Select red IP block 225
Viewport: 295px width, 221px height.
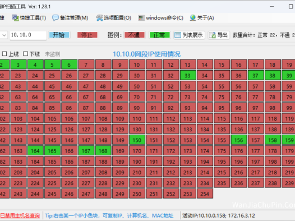coord(52,183)
